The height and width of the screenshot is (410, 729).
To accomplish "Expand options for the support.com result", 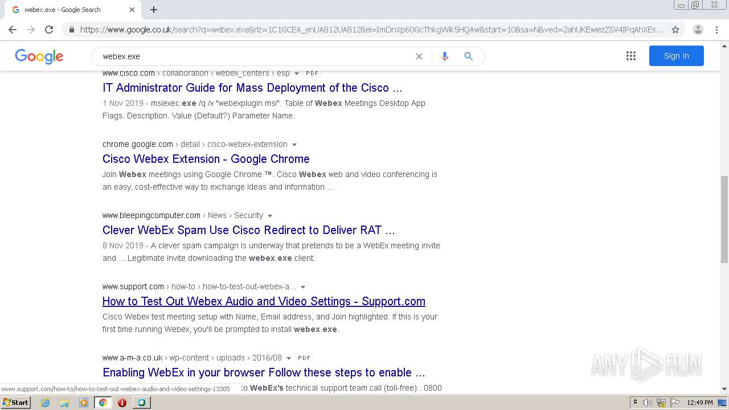I will pos(303,287).
